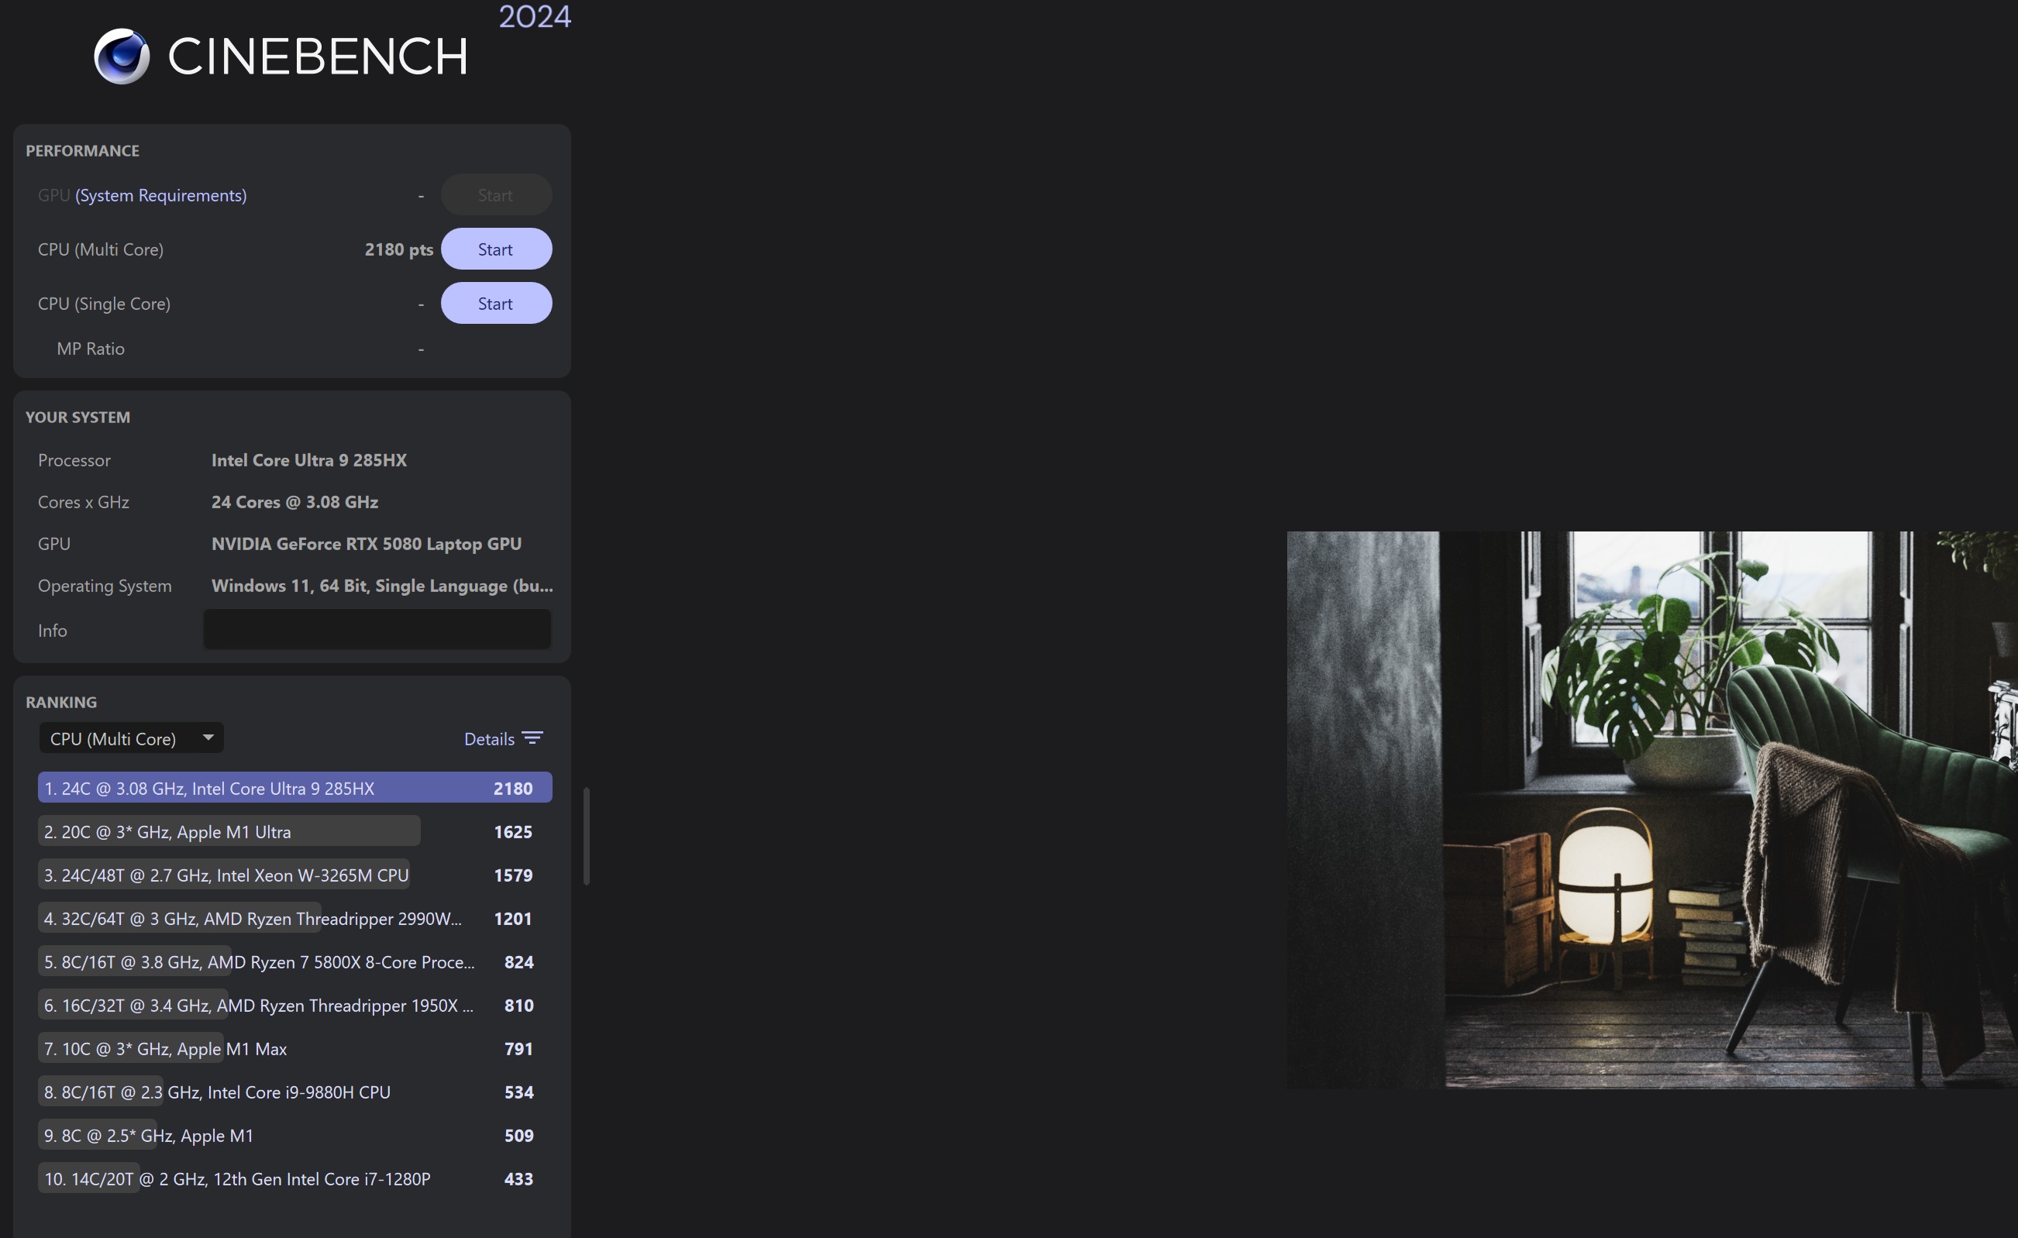Screen dimensions: 2018x1238
Task: Select the Intel Xeon W-3265M ranking row
Action: pyautogui.click(x=226, y=875)
